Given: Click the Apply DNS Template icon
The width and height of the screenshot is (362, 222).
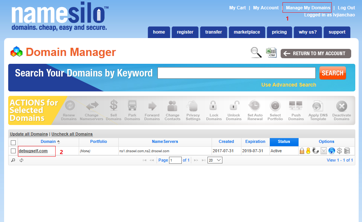Looking at the screenshot, I should coord(318,106).
